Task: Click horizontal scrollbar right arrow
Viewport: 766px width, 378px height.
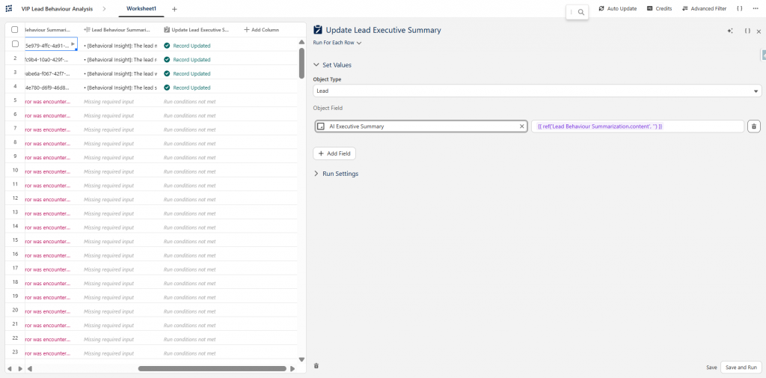Action: pyautogui.click(x=292, y=369)
